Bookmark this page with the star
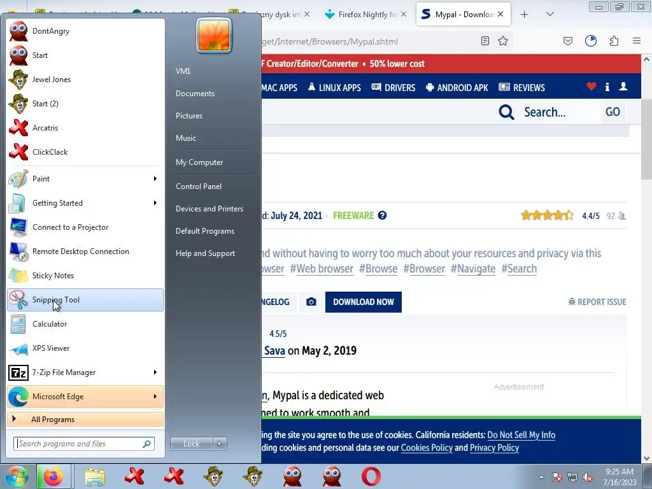Viewport: 652px width, 489px height. pos(503,41)
